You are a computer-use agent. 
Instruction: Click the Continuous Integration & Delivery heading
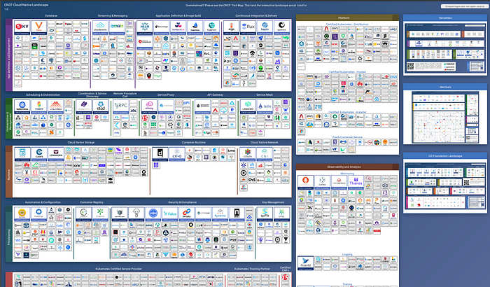pos(256,15)
